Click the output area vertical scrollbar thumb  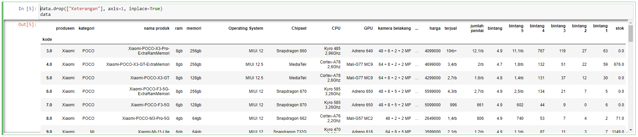[x=631, y=33]
